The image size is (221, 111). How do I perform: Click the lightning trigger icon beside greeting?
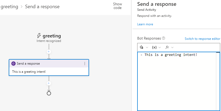(39, 36)
